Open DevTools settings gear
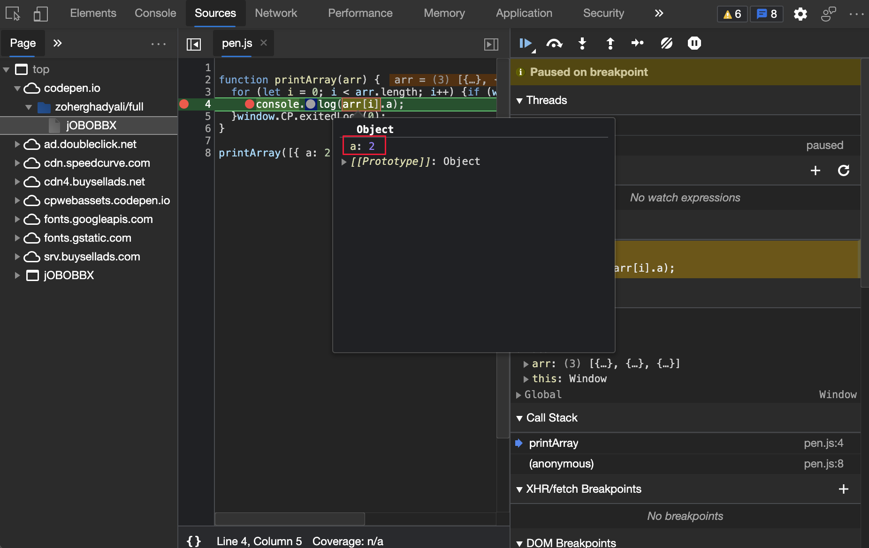Image resolution: width=869 pixels, height=548 pixels. pyautogui.click(x=800, y=14)
